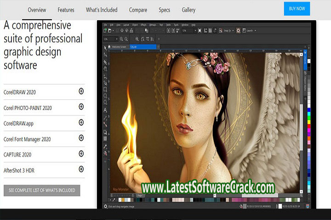This screenshot has width=331, height=220.
Task: Click the Open folder icon
Action: [x=110, y=31]
